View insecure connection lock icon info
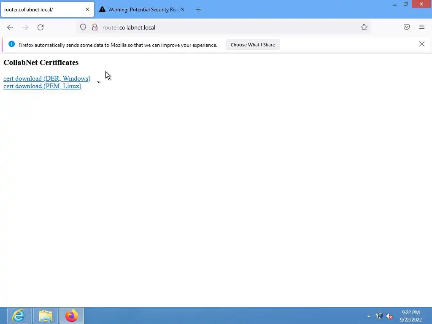This screenshot has width=432, height=324. [95, 27]
